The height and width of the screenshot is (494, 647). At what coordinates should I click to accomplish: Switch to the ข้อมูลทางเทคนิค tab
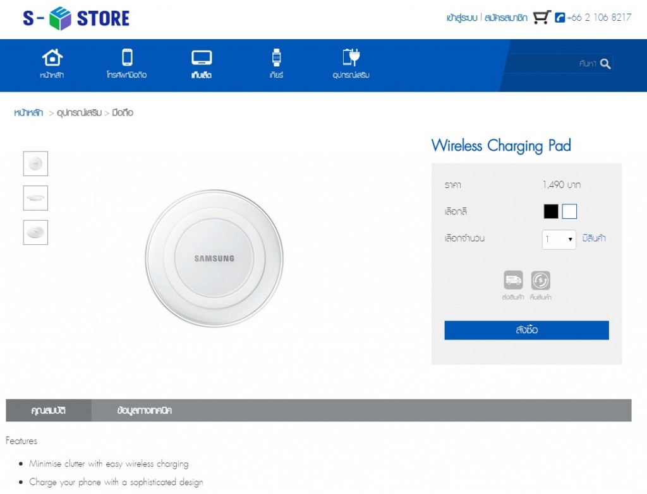[145, 411]
